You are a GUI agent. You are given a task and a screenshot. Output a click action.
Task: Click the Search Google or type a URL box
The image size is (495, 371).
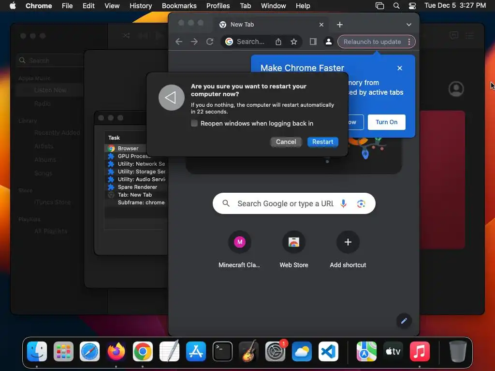click(x=285, y=203)
